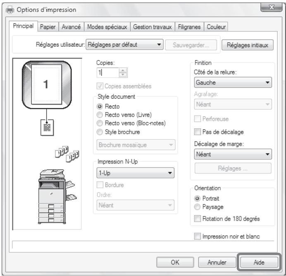
Task: Open the Modes spéciaux tab
Action: pyautogui.click(x=107, y=27)
